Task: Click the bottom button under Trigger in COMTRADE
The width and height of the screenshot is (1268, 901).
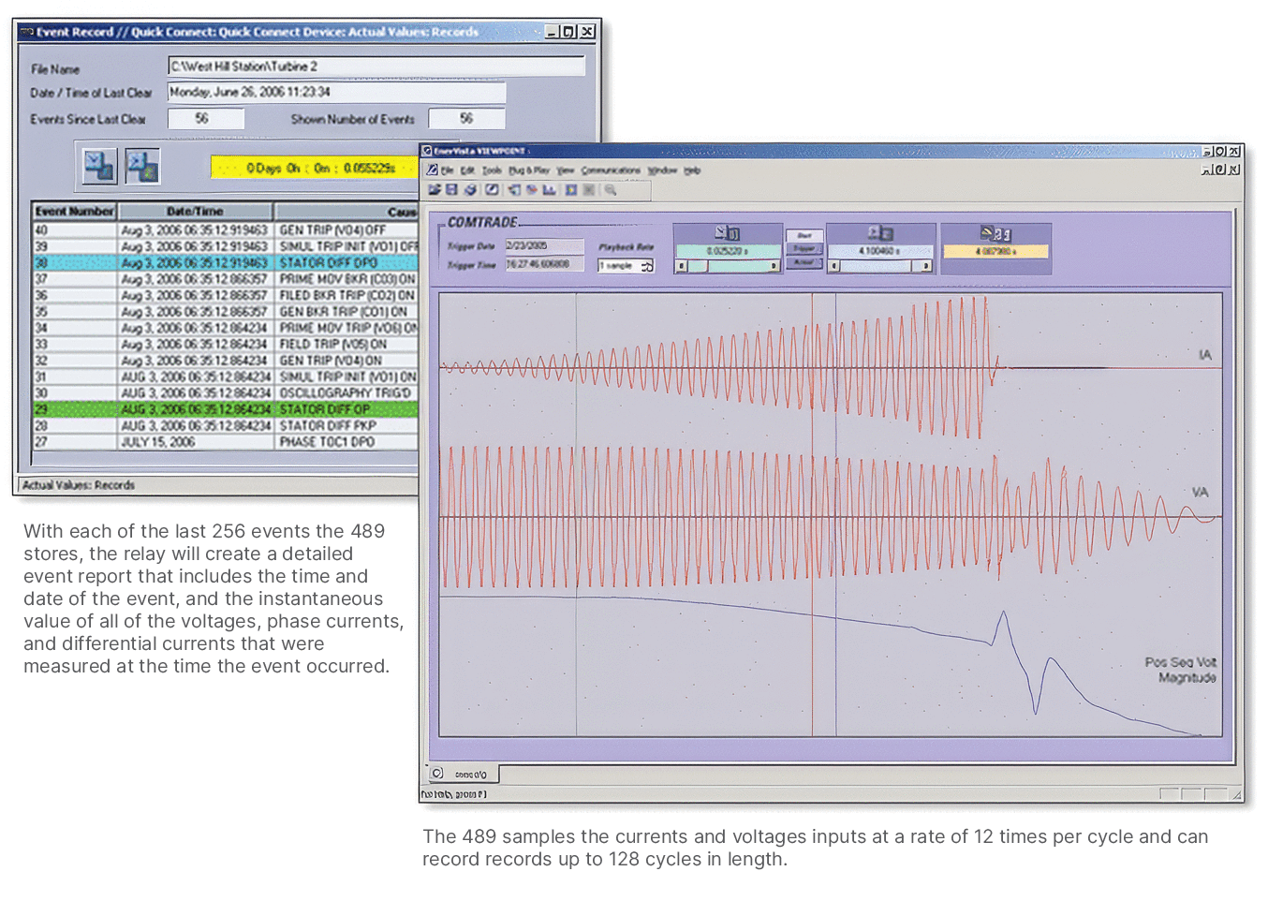Action: click(x=804, y=263)
